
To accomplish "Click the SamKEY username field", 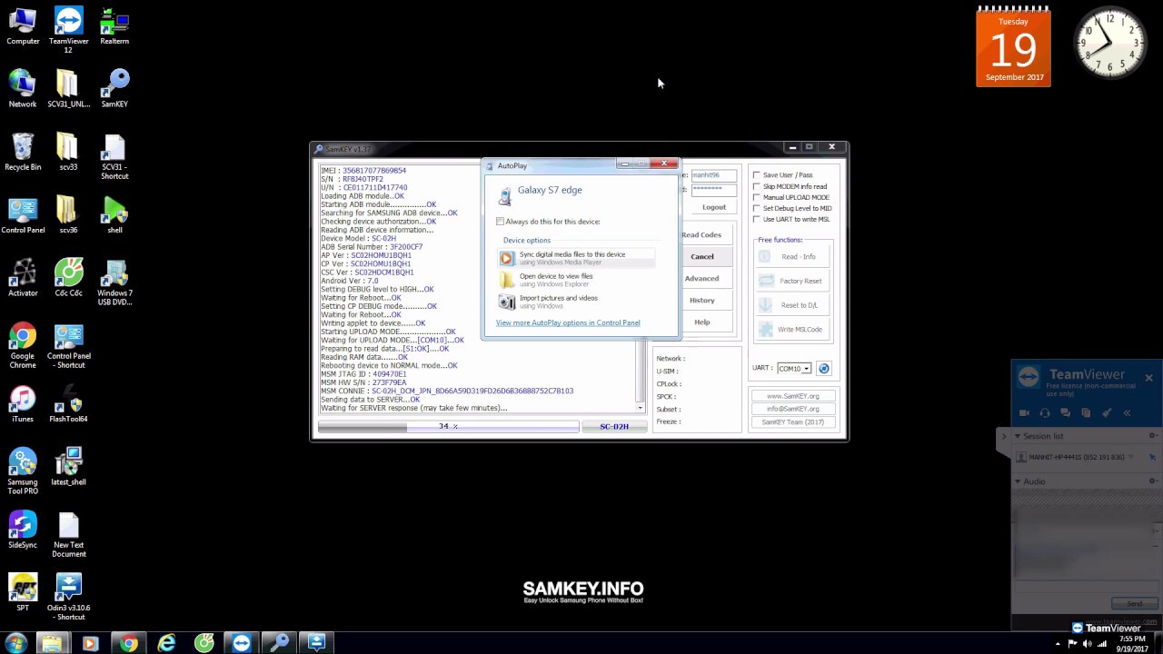I will (713, 175).
